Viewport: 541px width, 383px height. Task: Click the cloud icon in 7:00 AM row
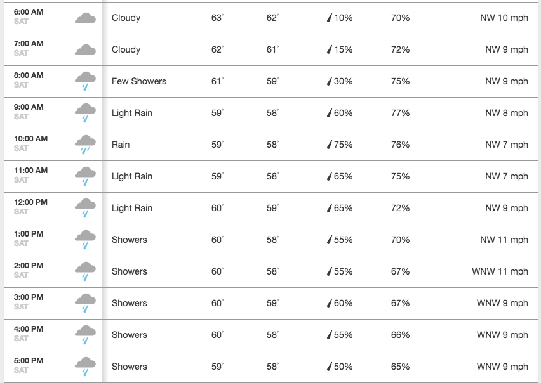(x=85, y=49)
